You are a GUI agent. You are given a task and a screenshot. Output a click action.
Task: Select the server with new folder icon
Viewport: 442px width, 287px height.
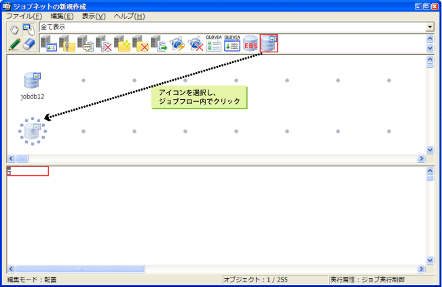(x=122, y=43)
